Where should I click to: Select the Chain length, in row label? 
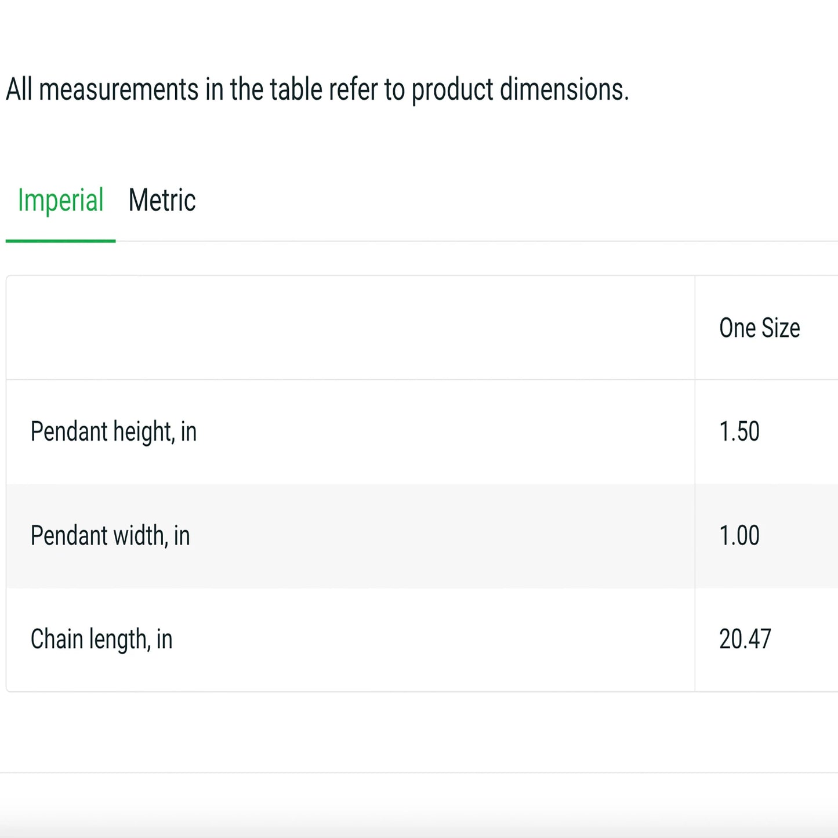[101, 640]
